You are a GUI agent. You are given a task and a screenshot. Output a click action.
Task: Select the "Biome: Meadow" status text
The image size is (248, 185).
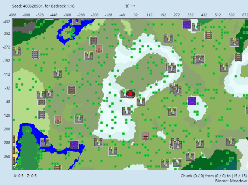click(231, 181)
